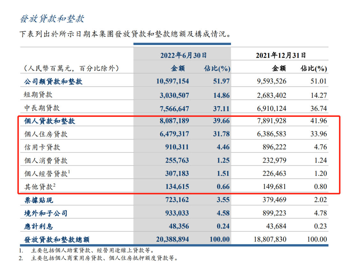Click the 境外和子公司 amount 933,033
345x265 pixels.
176,213
